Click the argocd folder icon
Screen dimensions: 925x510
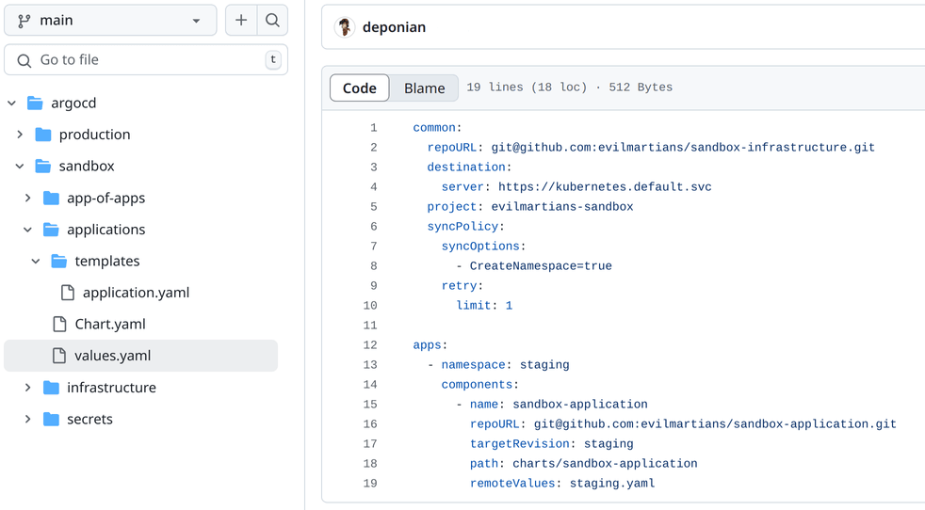36,104
